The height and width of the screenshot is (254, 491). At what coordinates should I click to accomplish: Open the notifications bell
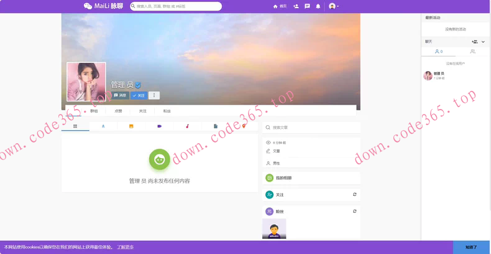click(318, 6)
